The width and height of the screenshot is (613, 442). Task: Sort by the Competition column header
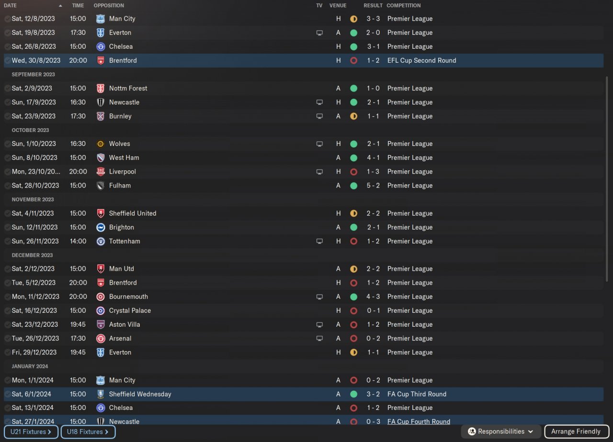point(404,5)
